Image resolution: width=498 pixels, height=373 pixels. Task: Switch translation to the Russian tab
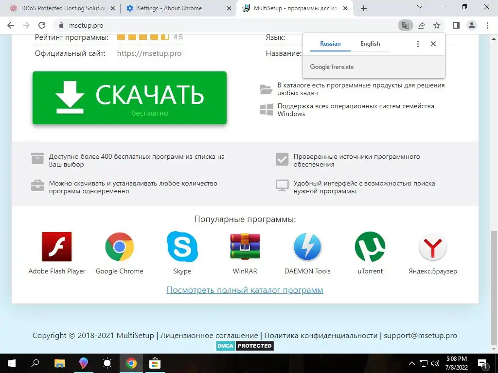[330, 44]
